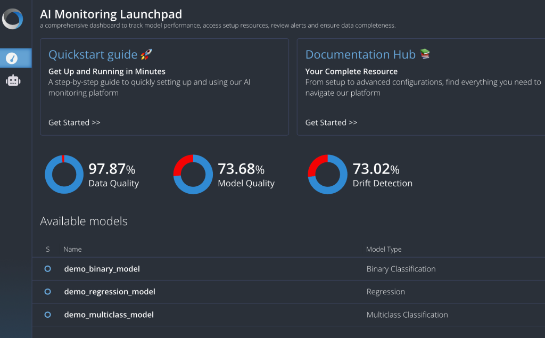Click the S column header

[x=47, y=249]
